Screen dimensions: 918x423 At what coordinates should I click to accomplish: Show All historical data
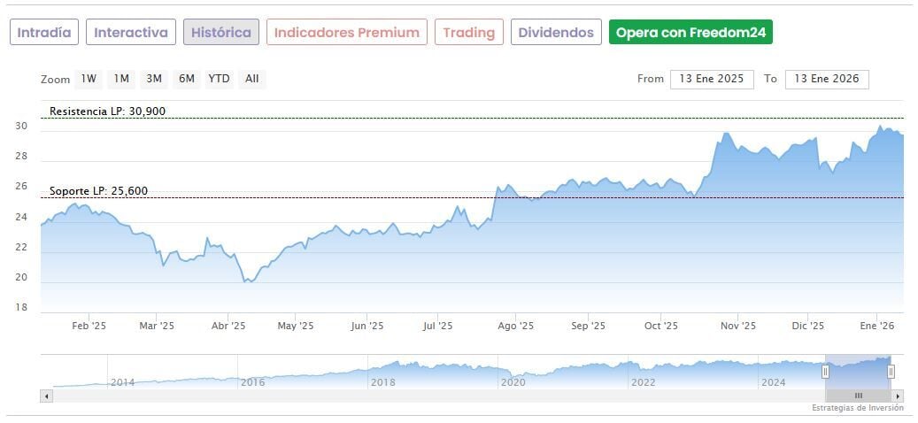pyautogui.click(x=252, y=79)
